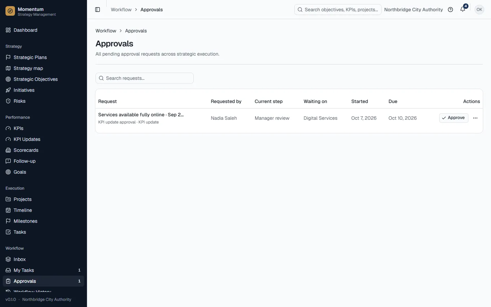
Task: Go to KPI Updates page
Action: click(43, 139)
